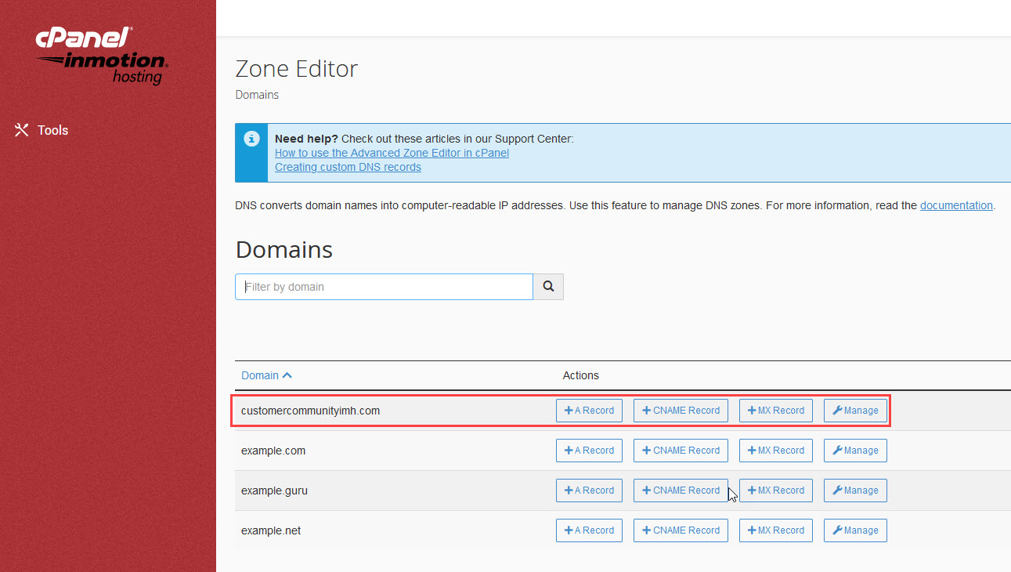
Task: Manage the example.guru zone
Action: (x=855, y=491)
